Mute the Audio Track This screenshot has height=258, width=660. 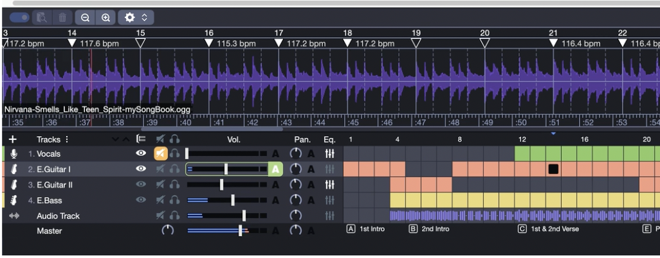[x=160, y=216]
